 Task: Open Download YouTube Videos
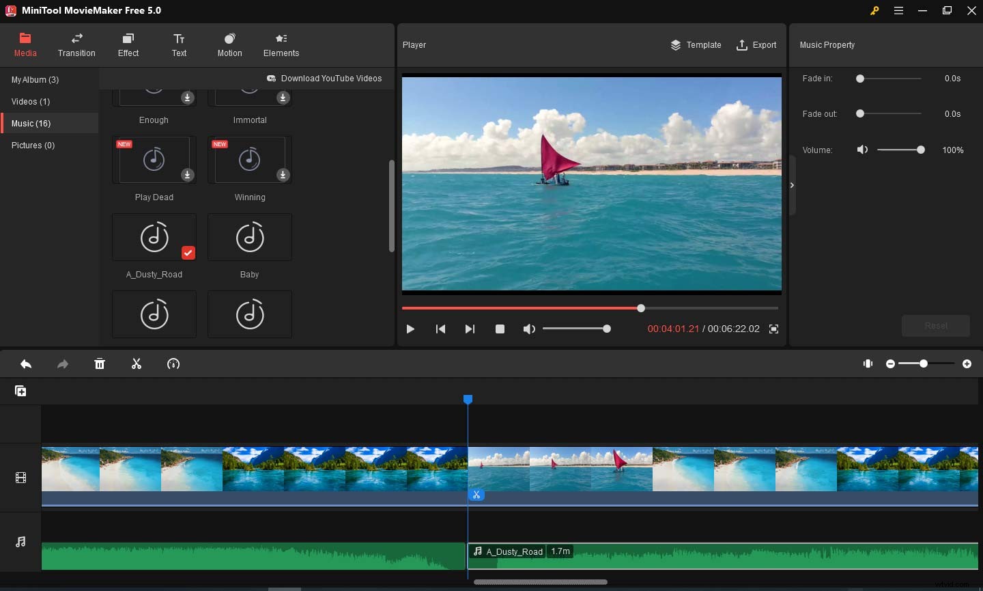(325, 79)
